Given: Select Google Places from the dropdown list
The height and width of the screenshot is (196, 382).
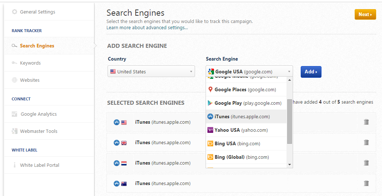Looking at the screenshot, I should 245,89.
